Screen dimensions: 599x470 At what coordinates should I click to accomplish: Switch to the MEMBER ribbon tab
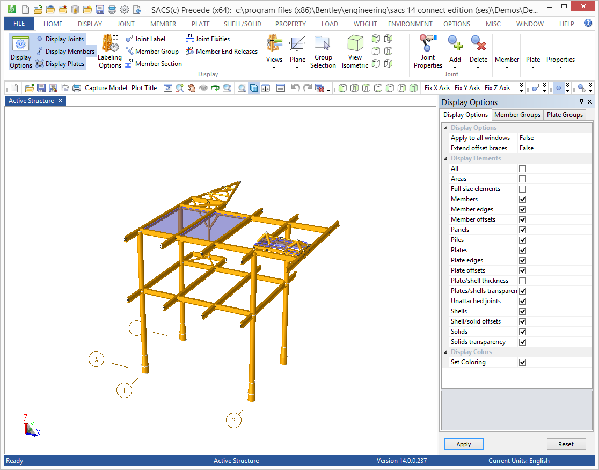(x=163, y=24)
